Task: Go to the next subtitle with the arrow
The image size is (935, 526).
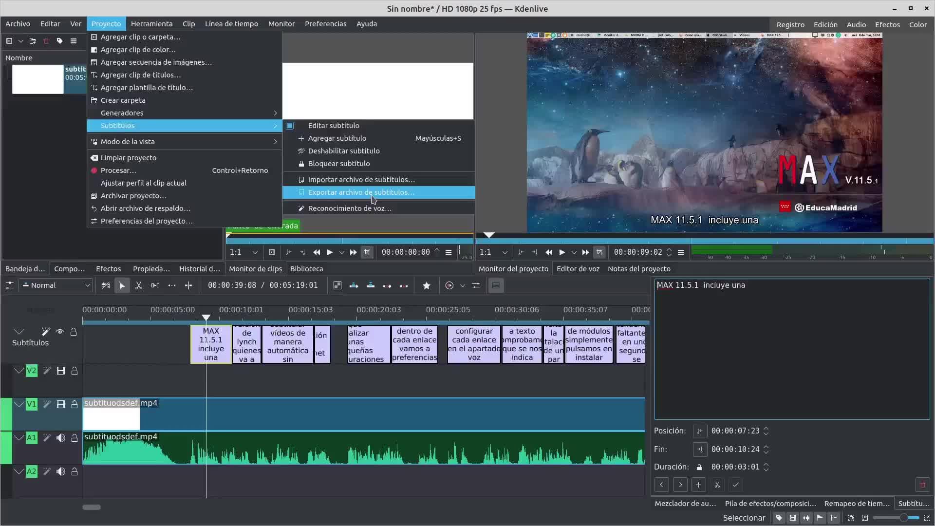Action: click(680, 485)
